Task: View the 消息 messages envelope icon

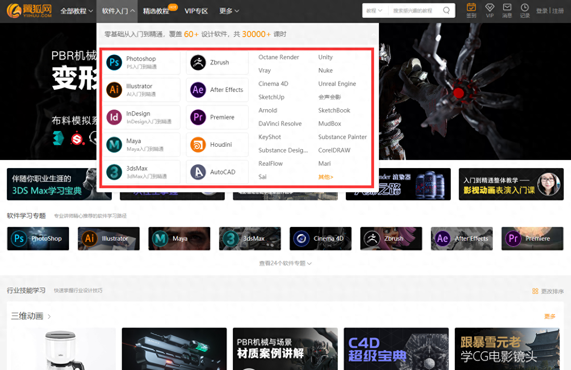Action: (x=507, y=7)
